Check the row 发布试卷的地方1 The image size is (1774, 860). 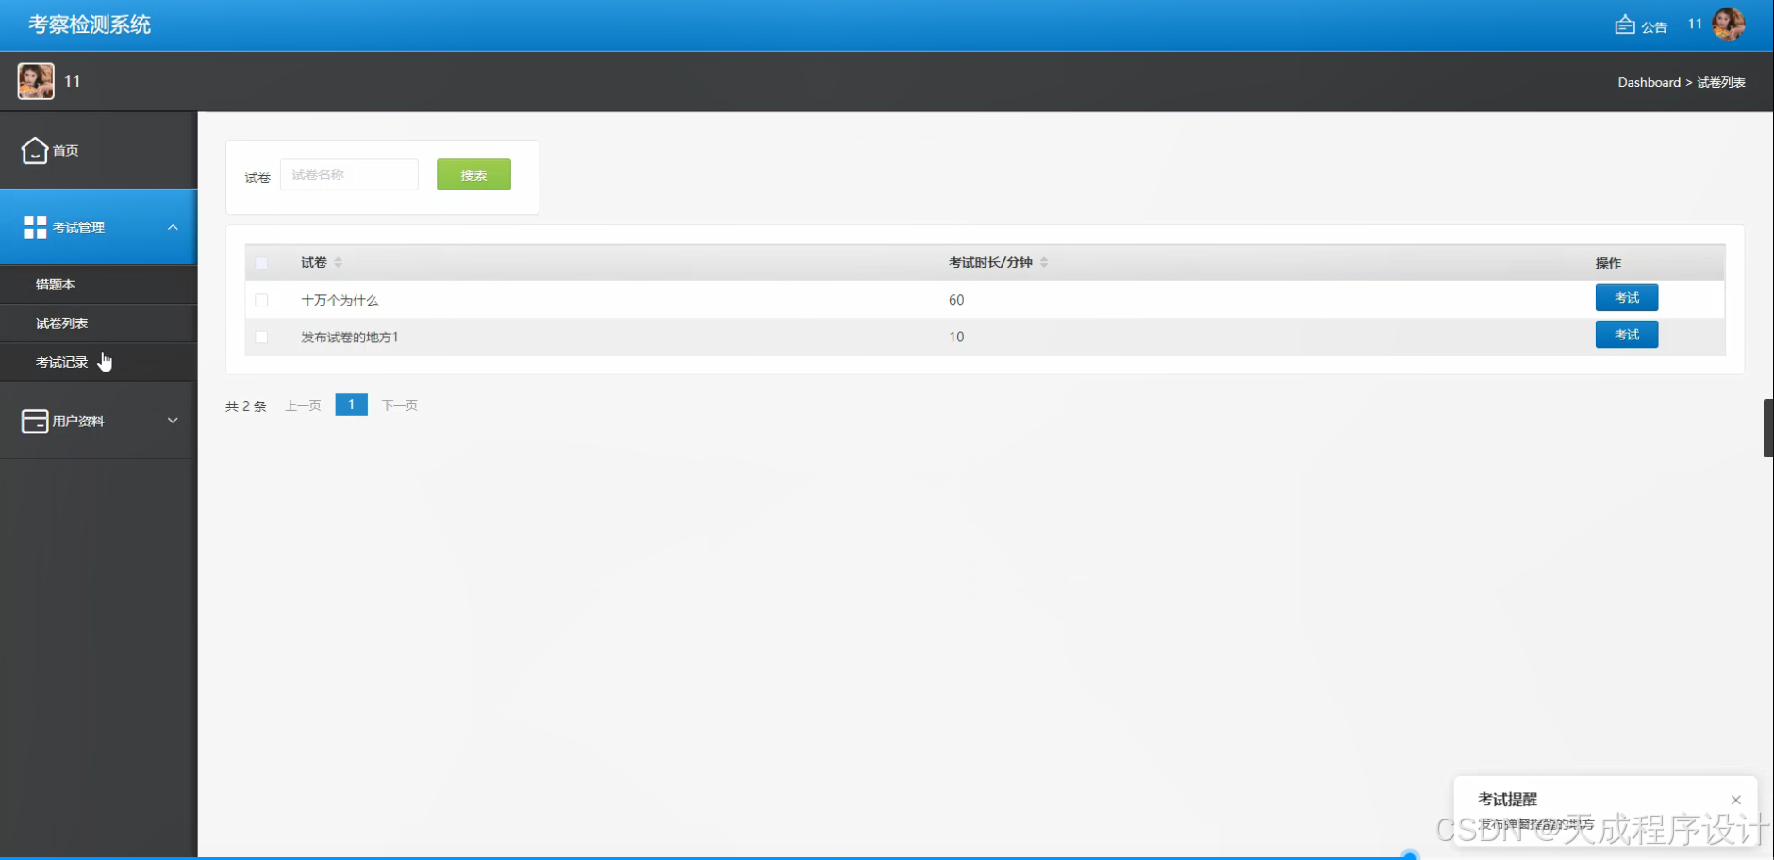pos(261,337)
